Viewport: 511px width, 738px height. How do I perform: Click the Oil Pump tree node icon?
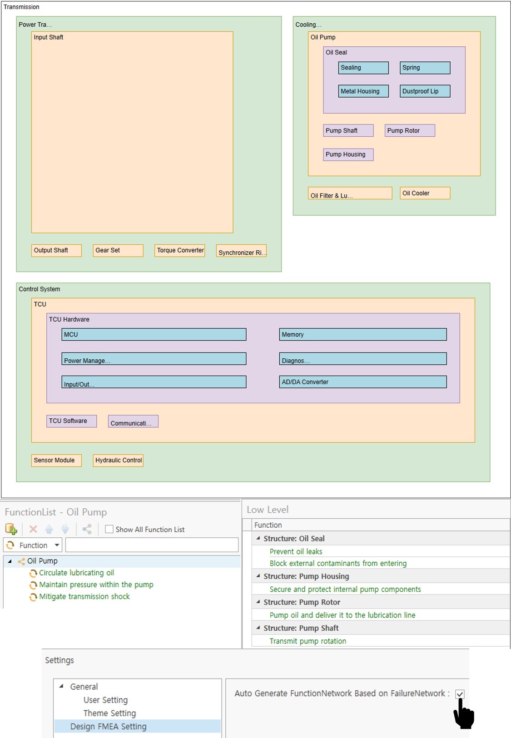click(21, 561)
